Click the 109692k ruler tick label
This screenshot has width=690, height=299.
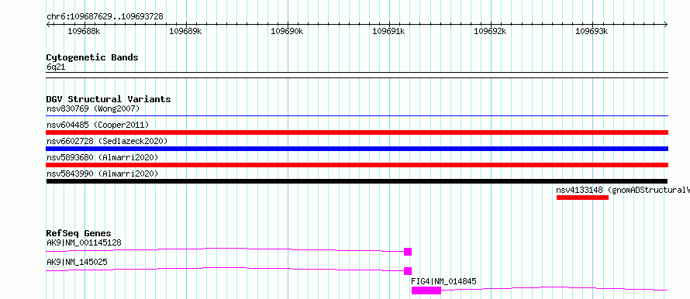click(x=490, y=31)
